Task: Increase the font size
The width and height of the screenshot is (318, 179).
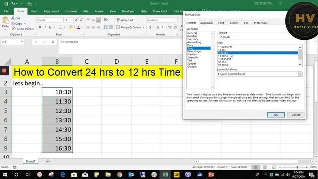Action: coord(76,20)
